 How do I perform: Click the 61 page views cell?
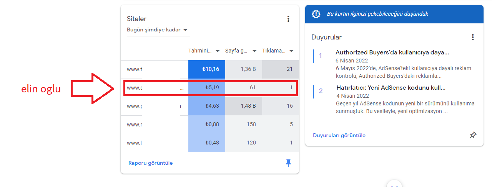[244, 88]
